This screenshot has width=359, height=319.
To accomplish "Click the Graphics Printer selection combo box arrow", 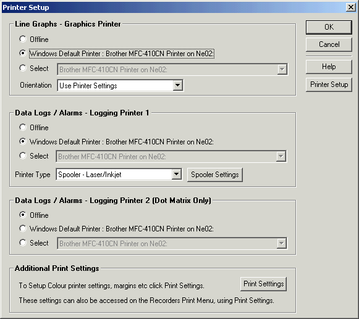I will pyautogui.click(x=282, y=69).
